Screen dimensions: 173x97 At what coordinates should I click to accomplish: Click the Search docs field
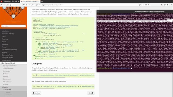pos(14,26)
